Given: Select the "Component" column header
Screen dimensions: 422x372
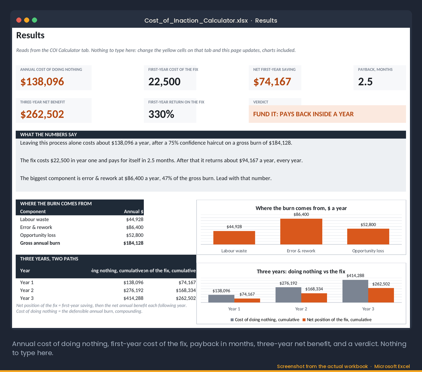Looking at the screenshot, I should tap(33, 212).
